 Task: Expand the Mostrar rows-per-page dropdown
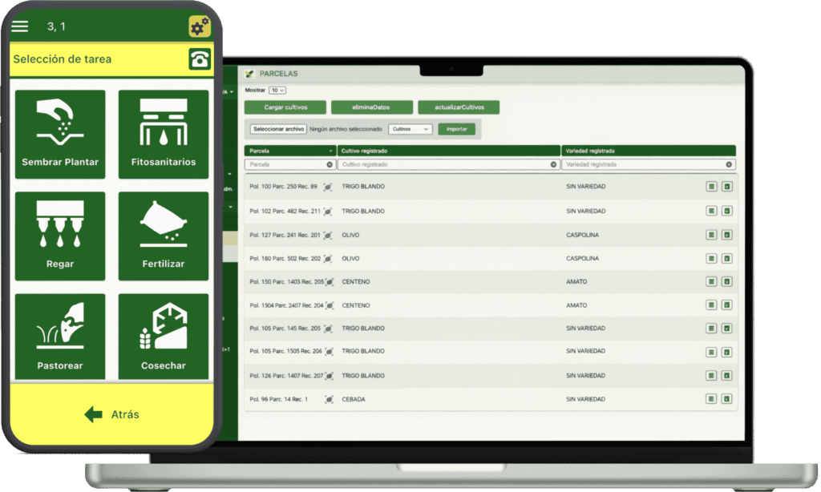[277, 91]
